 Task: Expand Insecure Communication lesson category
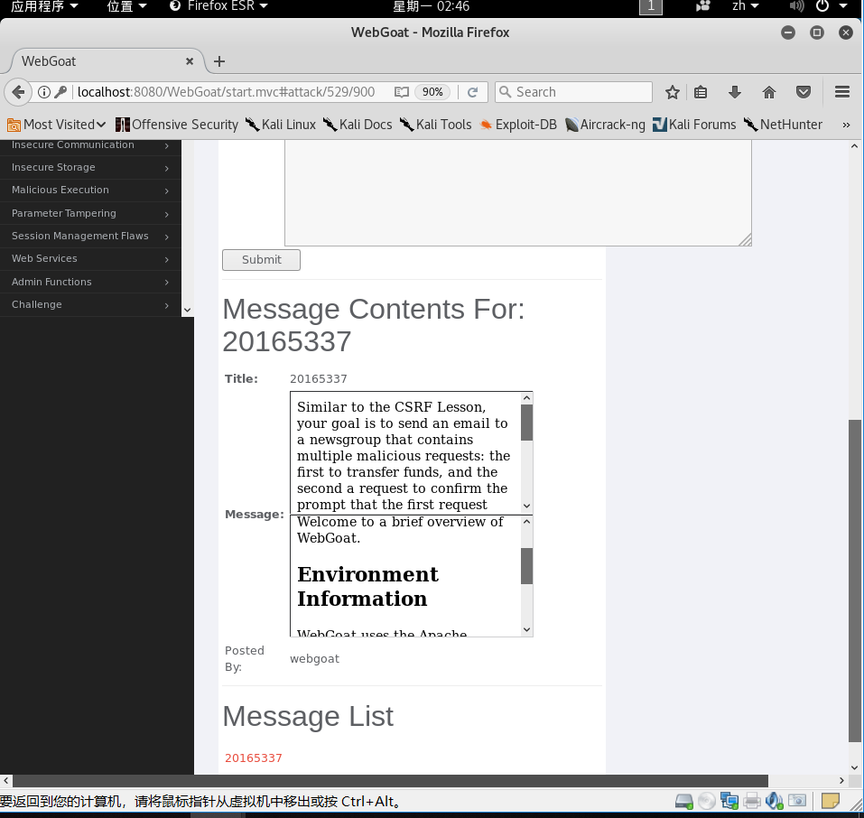[90, 145]
